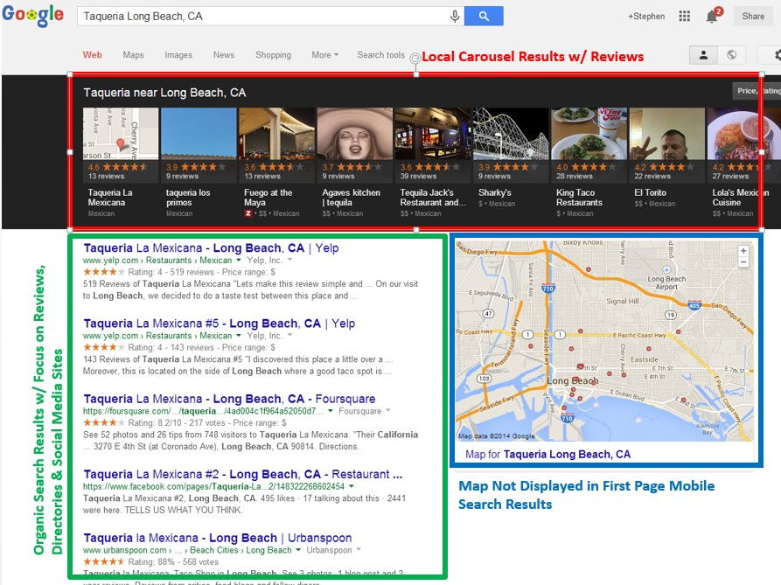The height and width of the screenshot is (585, 781).
Task: Click the Eastside label on the map
Action: click(645, 359)
